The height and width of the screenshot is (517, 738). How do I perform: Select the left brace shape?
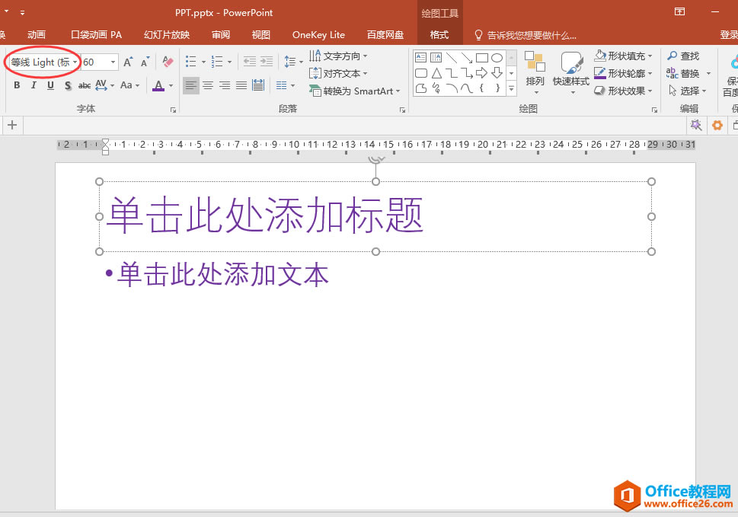(481, 88)
